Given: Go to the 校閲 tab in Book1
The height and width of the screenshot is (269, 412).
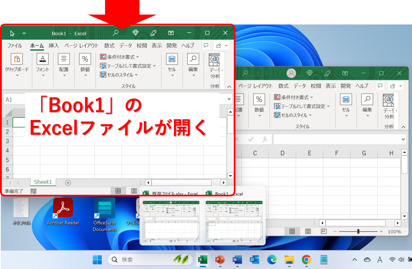Looking at the screenshot, I should [142, 46].
